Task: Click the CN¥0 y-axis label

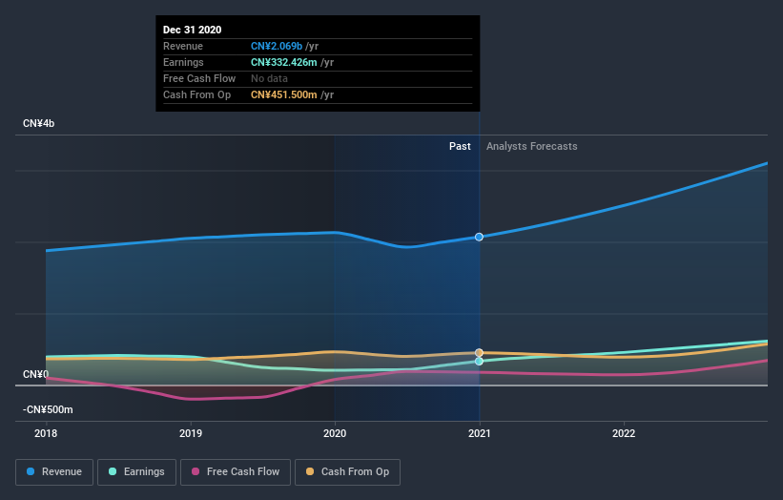Action: coord(36,374)
